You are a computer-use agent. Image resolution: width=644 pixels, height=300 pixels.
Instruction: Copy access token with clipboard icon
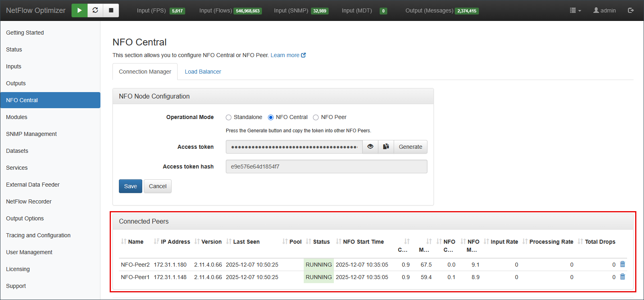coord(386,147)
